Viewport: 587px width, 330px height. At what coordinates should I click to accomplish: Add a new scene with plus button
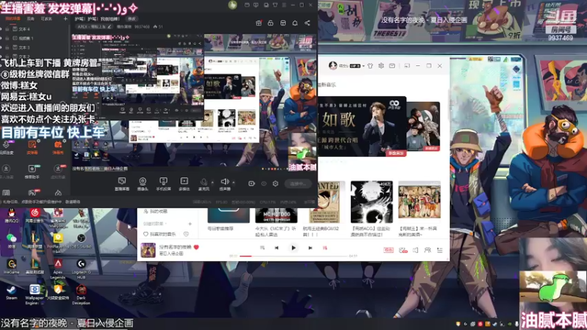pos(65,19)
